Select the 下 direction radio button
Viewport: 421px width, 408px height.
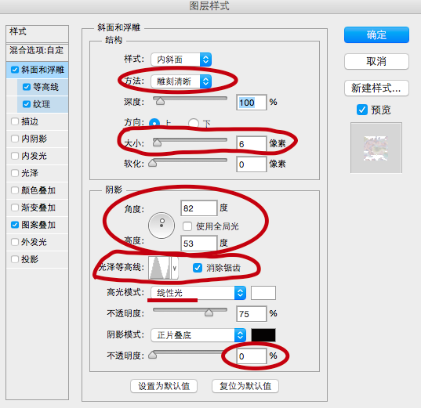[x=194, y=124]
